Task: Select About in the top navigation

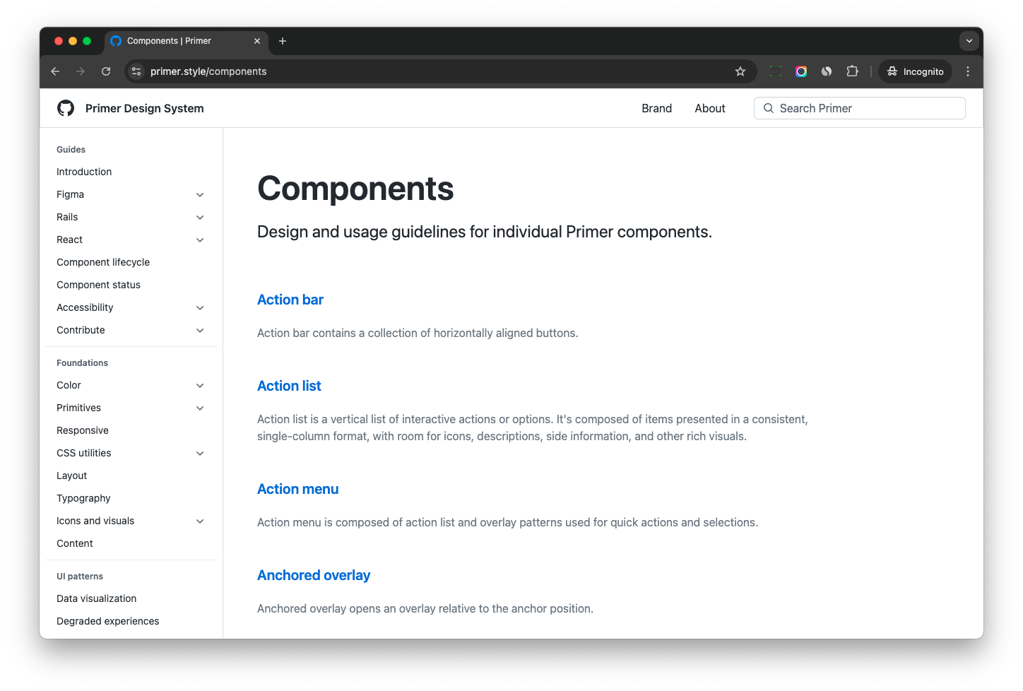Action: click(709, 108)
